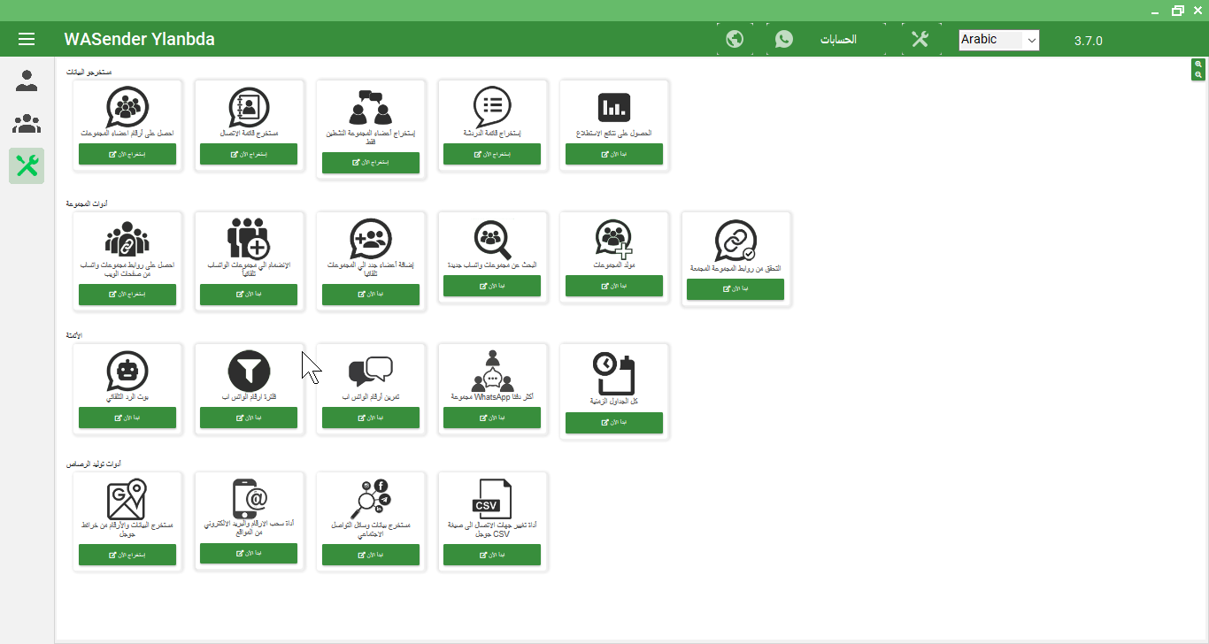Click the active group members extractor icon
This screenshot has height=644, width=1209.
pos(371,107)
